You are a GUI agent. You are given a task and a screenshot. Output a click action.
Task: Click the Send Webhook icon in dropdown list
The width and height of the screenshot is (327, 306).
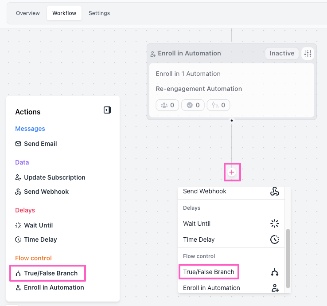275,191
